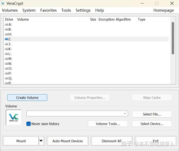The image size is (179, 151).
Task: Click the drive icon for P:
Action: coord(6,73)
